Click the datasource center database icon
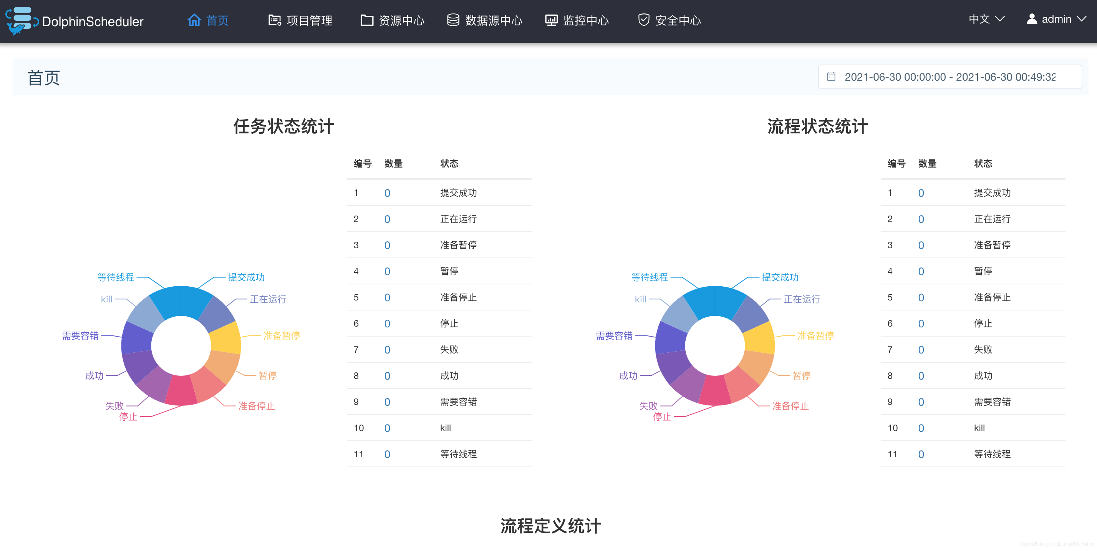This screenshot has width=1097, height=551. coord(453,20)
